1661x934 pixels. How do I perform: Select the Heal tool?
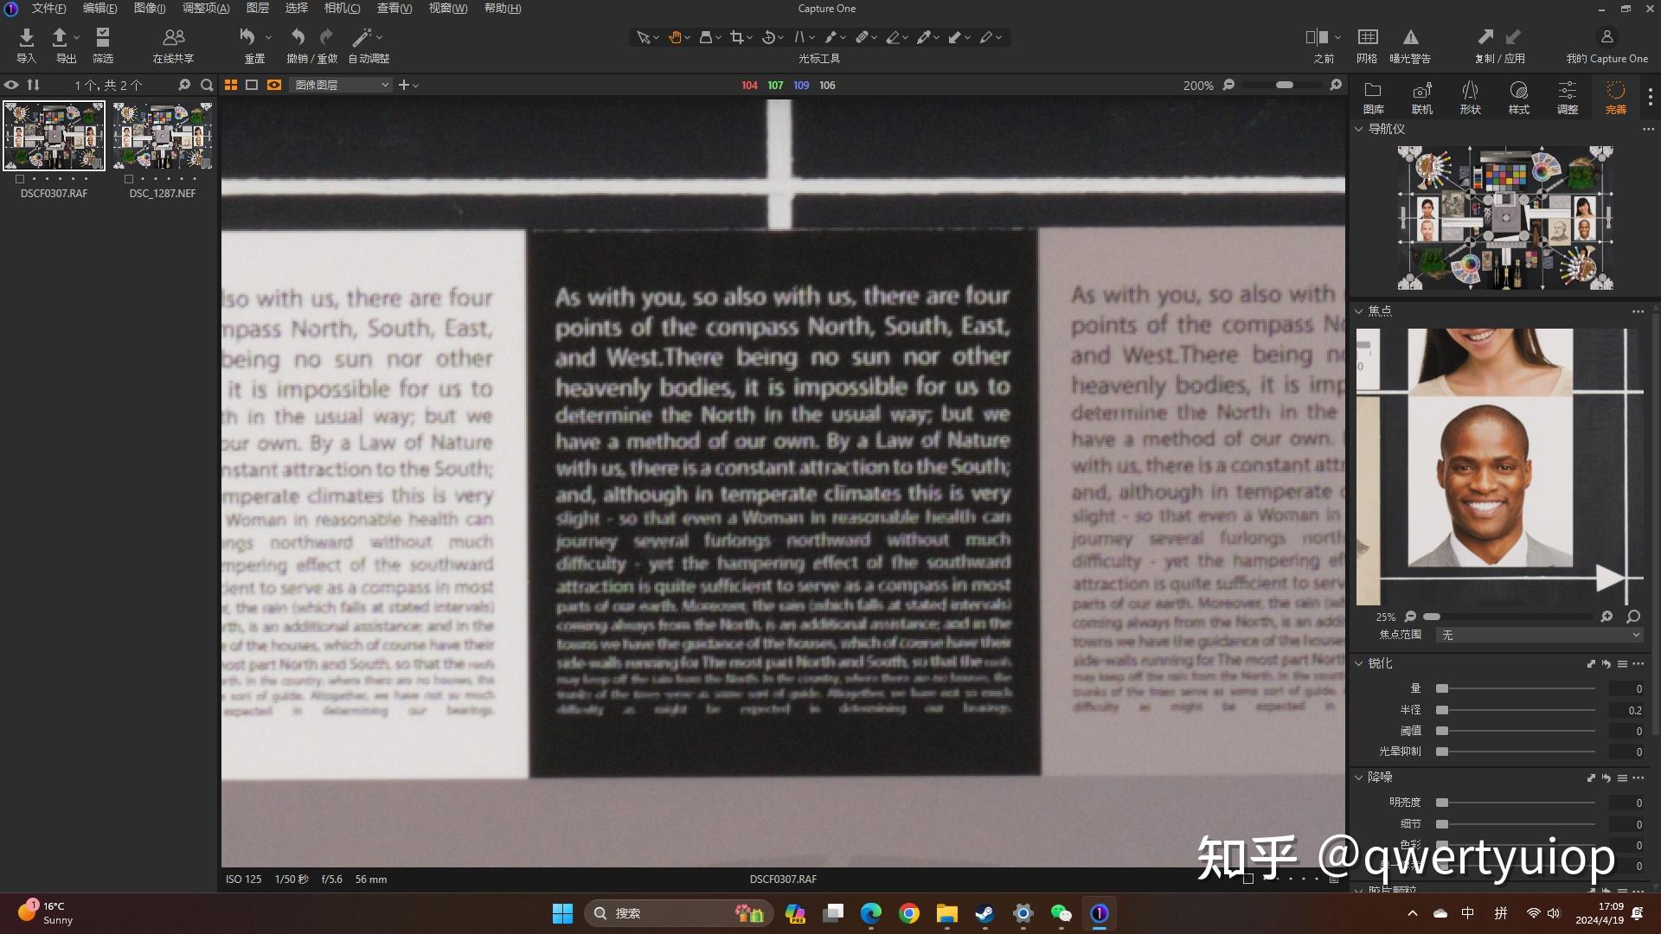pos(863,37)
